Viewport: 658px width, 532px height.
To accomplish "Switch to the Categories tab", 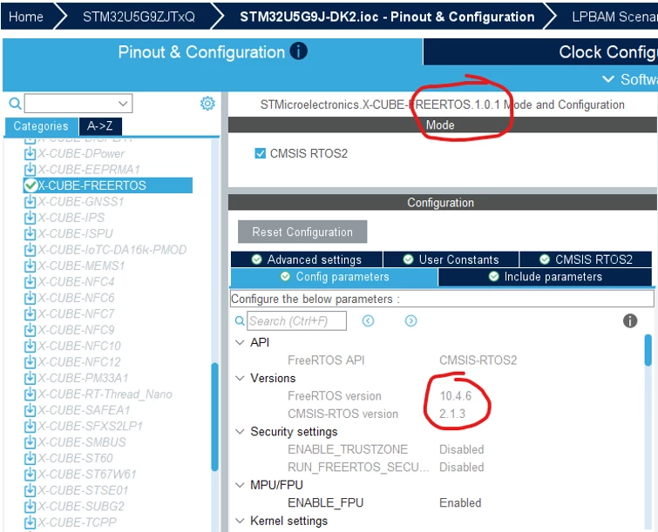I will (x=41, y=126).
